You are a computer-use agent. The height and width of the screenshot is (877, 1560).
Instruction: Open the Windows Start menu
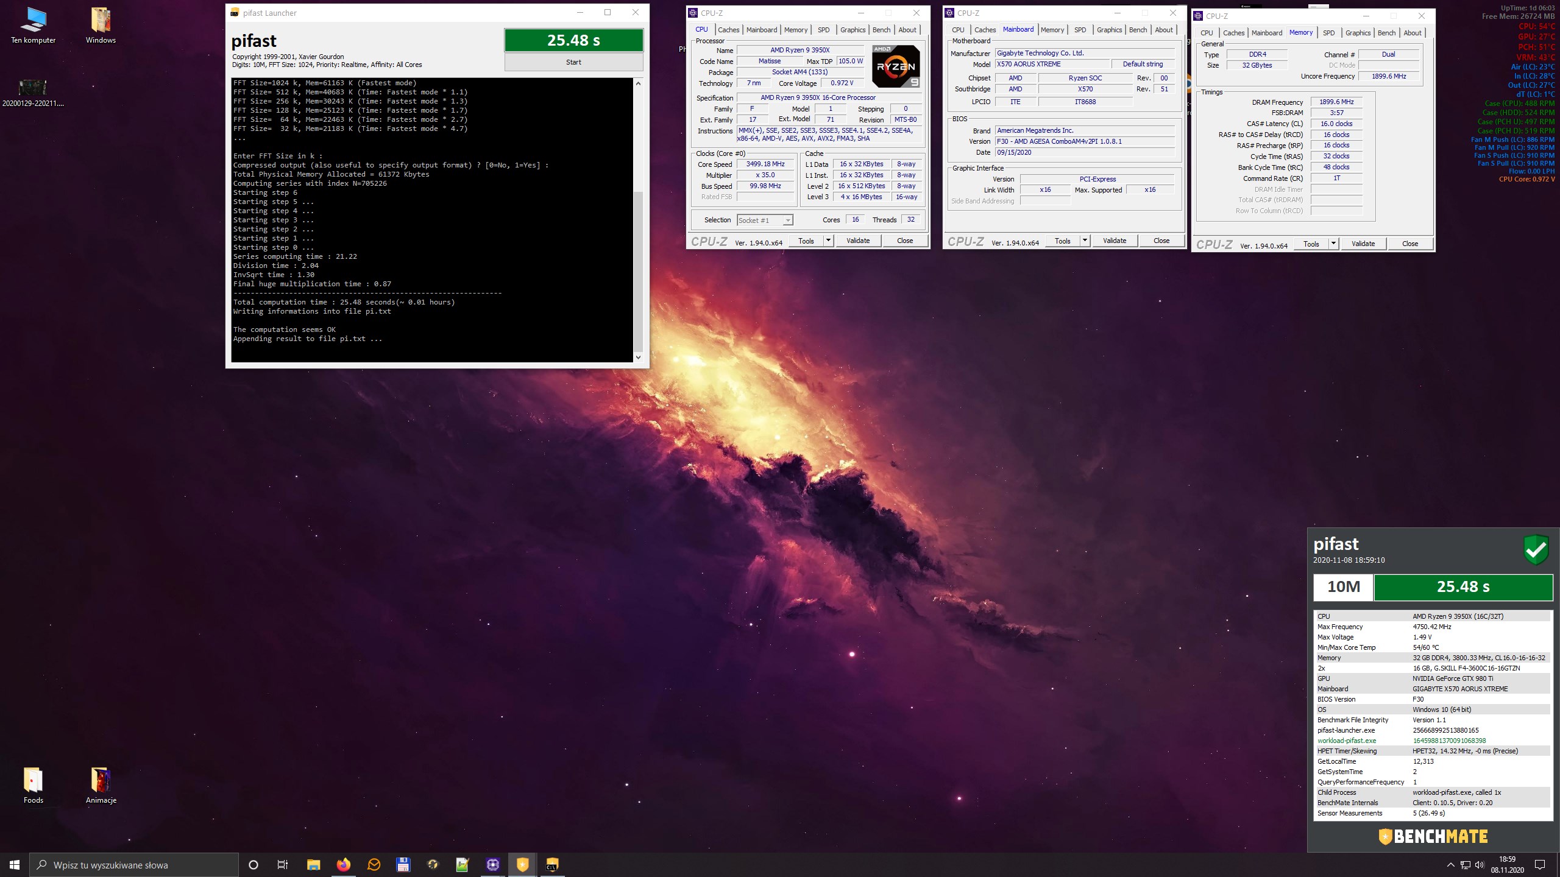tap(15, 865)
